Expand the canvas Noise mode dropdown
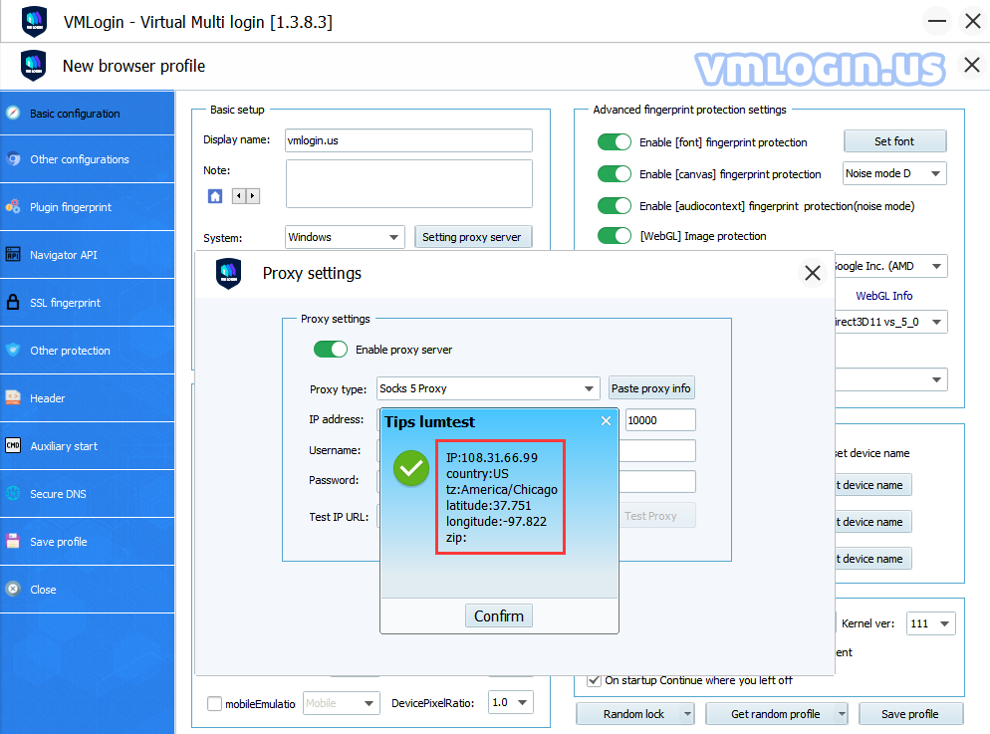Viewport: 990px width, 734px height. [x=894, y=174]
